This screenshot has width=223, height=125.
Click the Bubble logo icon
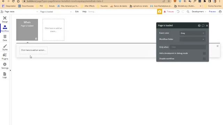pos(2,11)
